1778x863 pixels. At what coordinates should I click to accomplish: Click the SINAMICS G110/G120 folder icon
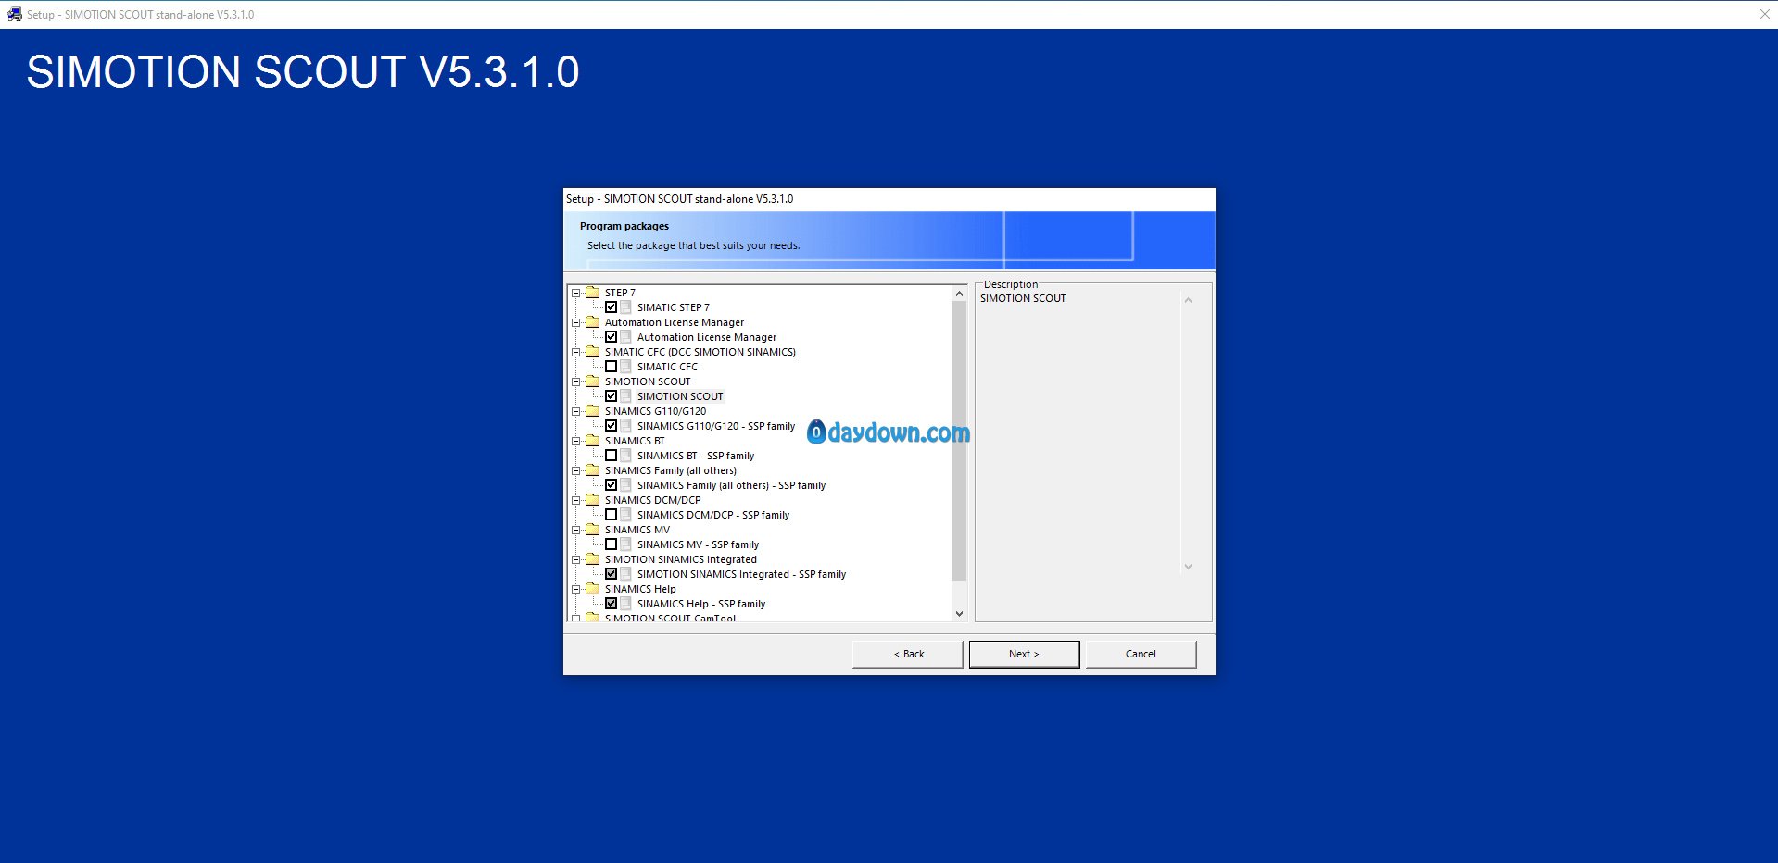tap(593, 411)
